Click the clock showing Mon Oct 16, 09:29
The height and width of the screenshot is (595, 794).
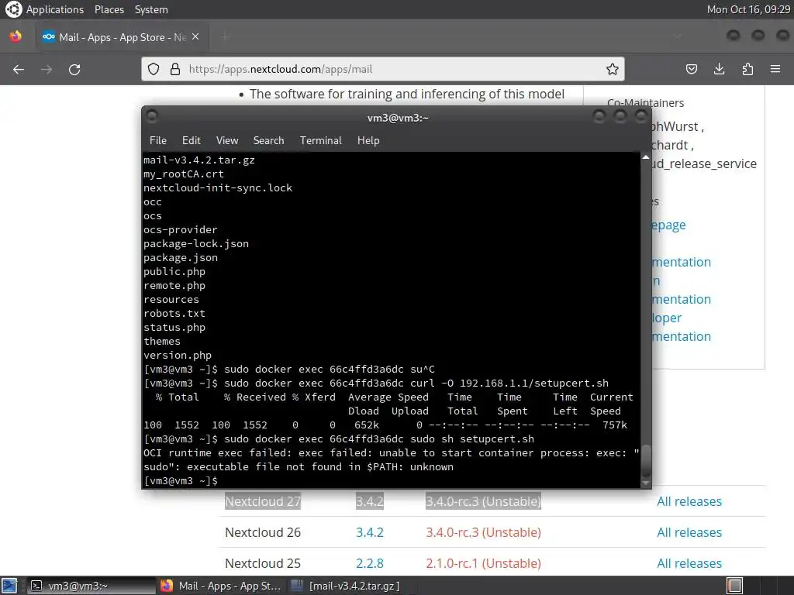[748, 9]
